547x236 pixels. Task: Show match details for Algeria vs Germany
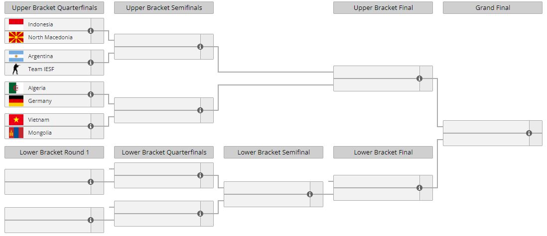click(x=91, y=94)
